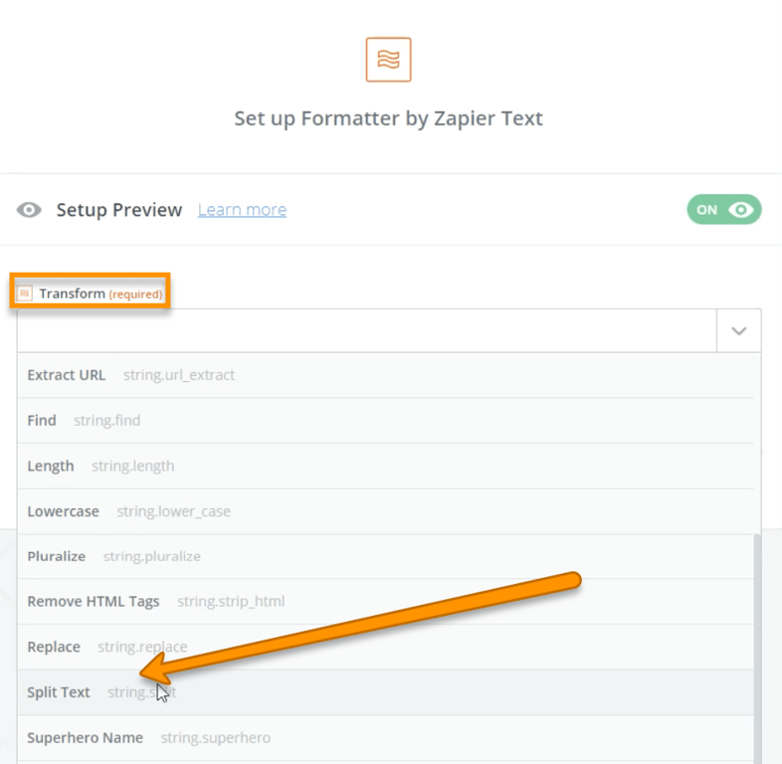
Task: Open the Transform dropdown chevron
Action: [738, 331]
